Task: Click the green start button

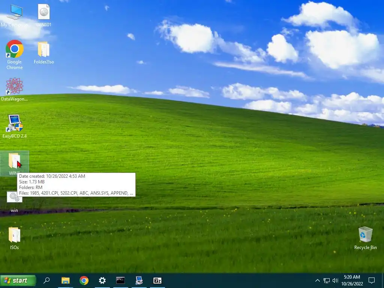Action: click(18, 280)
